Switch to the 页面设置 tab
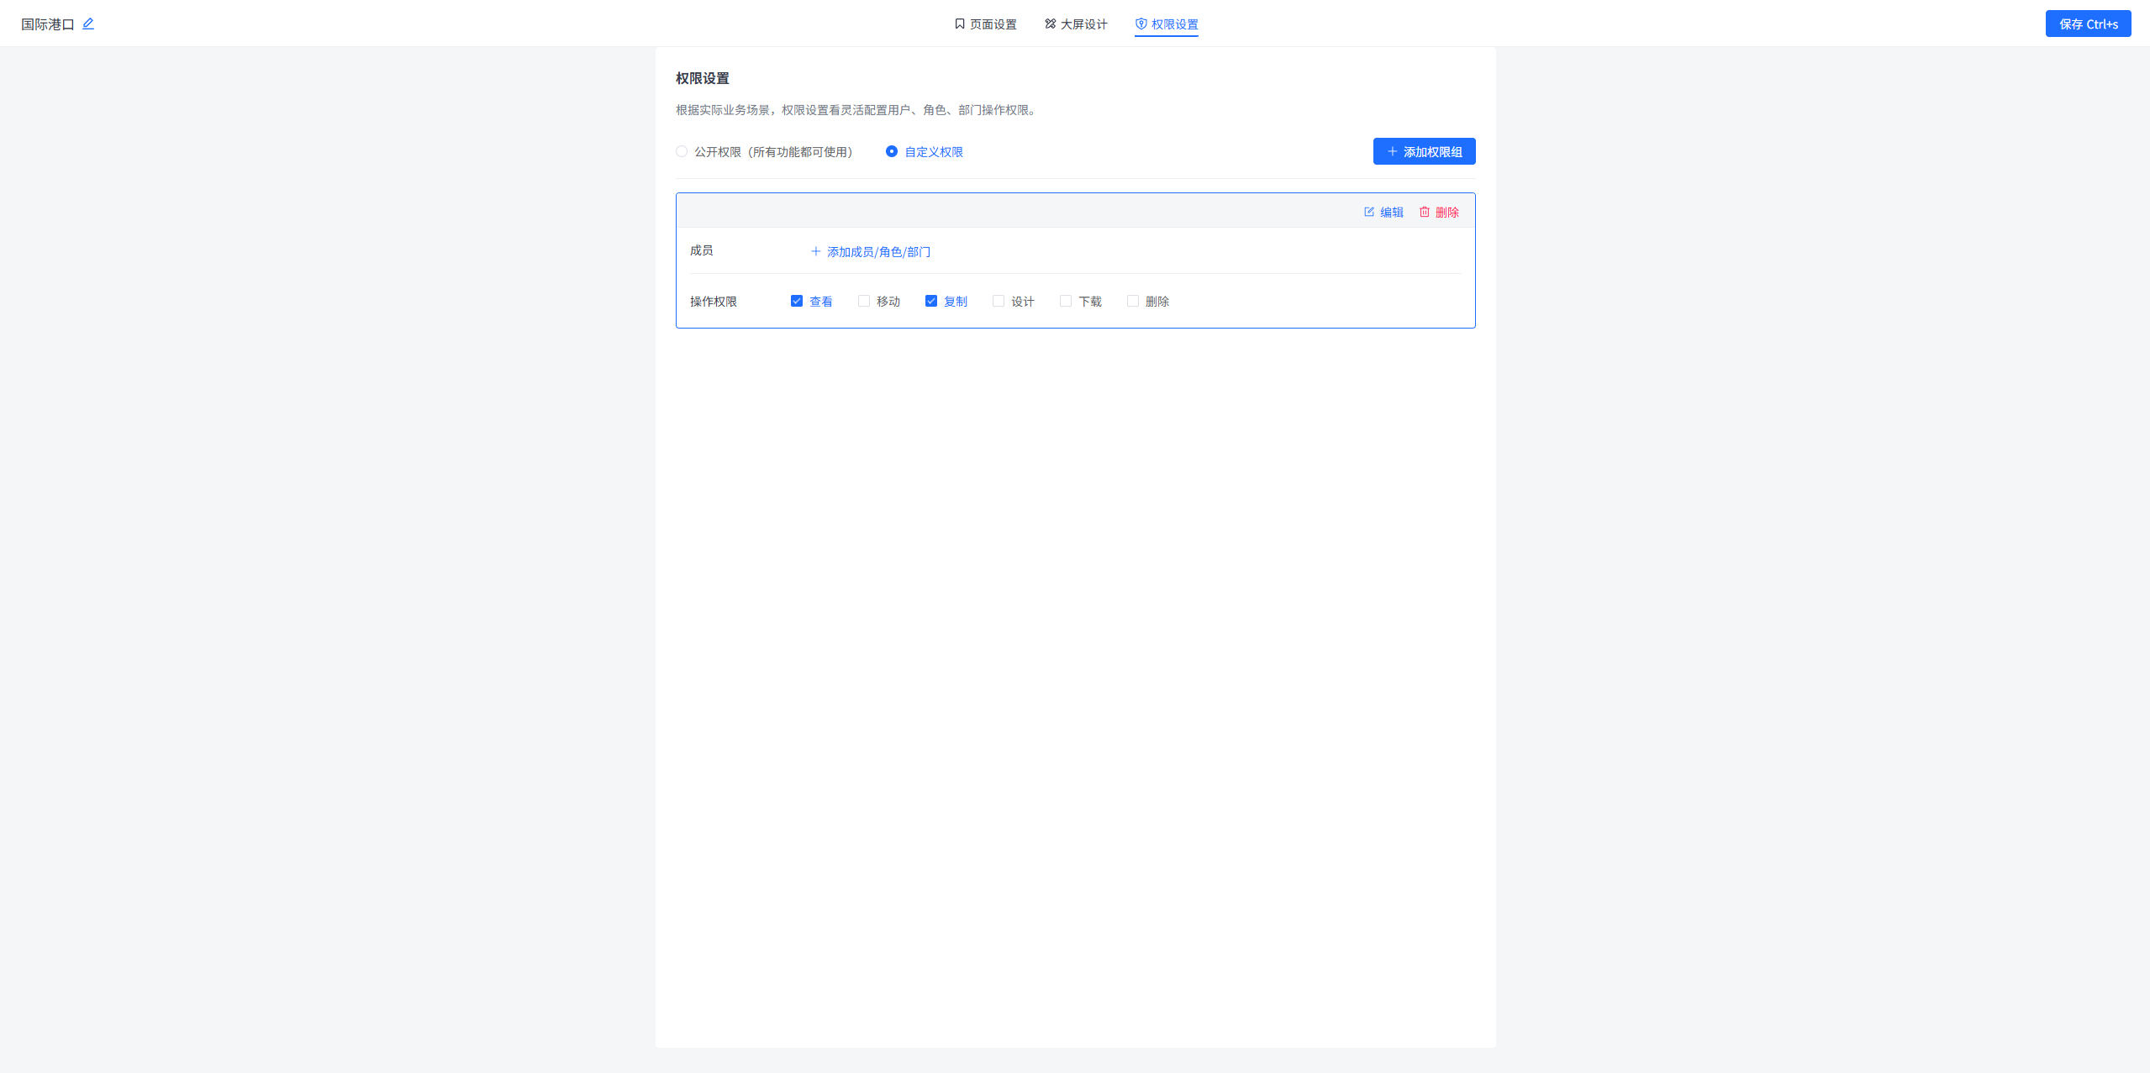This screenshot has width=2150, height=1073. point(993,24)
